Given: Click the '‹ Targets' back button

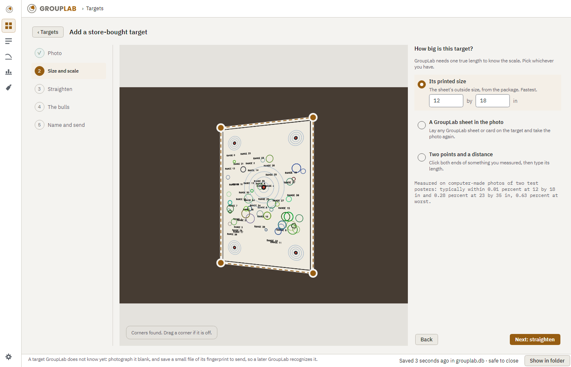Looking at the screenshot, I should [48, 32].
